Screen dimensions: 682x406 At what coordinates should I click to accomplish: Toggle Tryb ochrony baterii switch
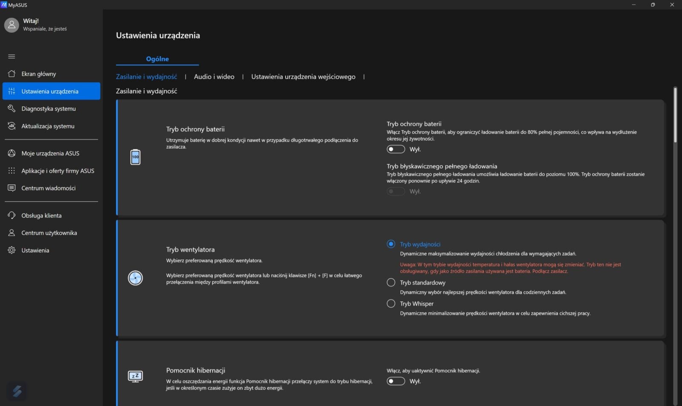396,149
